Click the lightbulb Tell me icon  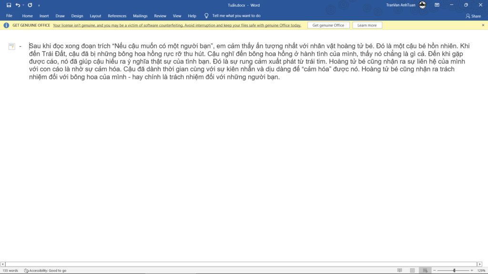206,16
